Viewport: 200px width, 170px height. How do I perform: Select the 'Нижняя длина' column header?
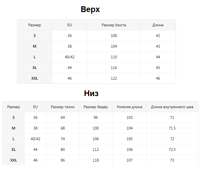(x=129, y=107)
